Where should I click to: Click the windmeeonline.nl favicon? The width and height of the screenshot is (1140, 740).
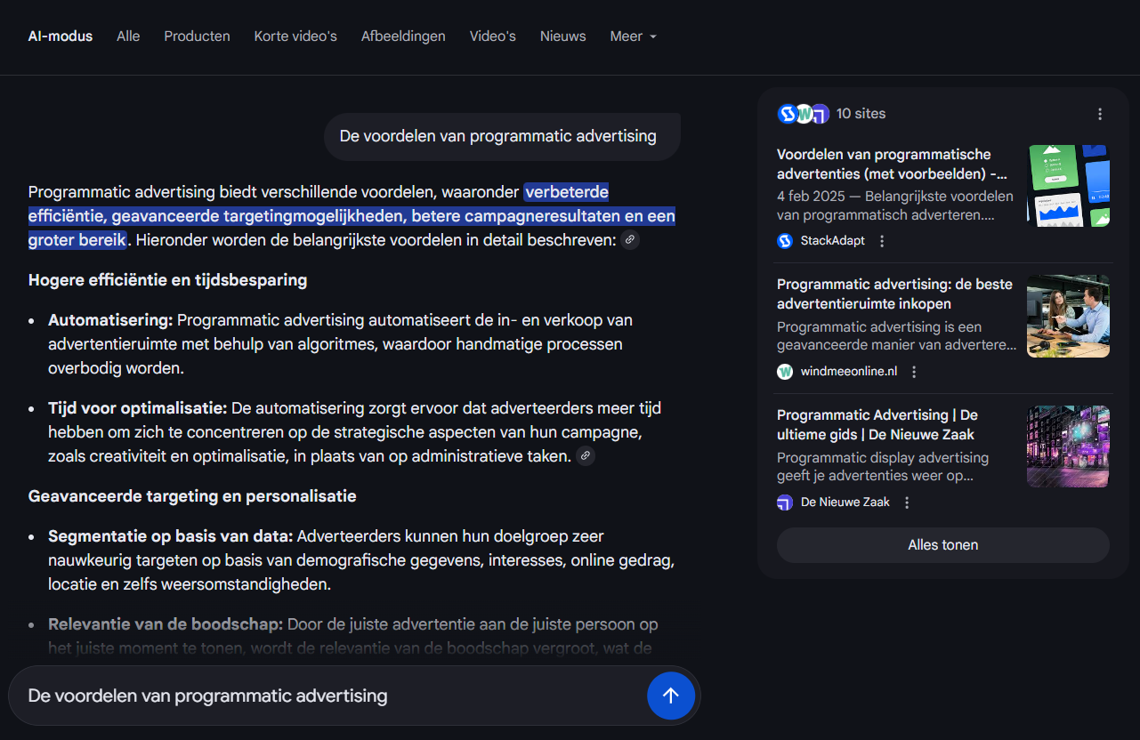[x=785, y=372]
